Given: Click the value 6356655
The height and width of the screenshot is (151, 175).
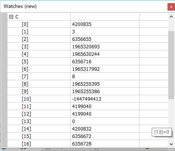Looking at the screenshot, I should tap(82, 39).
